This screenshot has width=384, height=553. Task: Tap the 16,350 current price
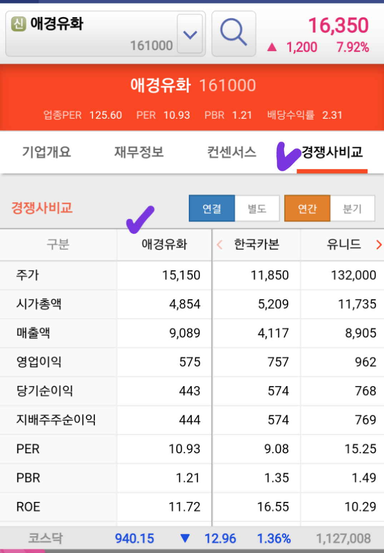click(x=338, y=26)
